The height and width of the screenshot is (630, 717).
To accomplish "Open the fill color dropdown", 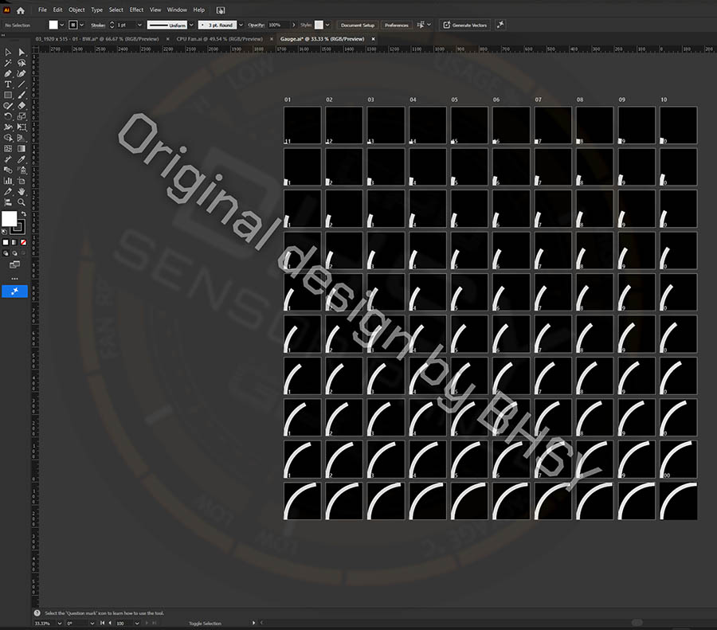I will coord(61,25).
